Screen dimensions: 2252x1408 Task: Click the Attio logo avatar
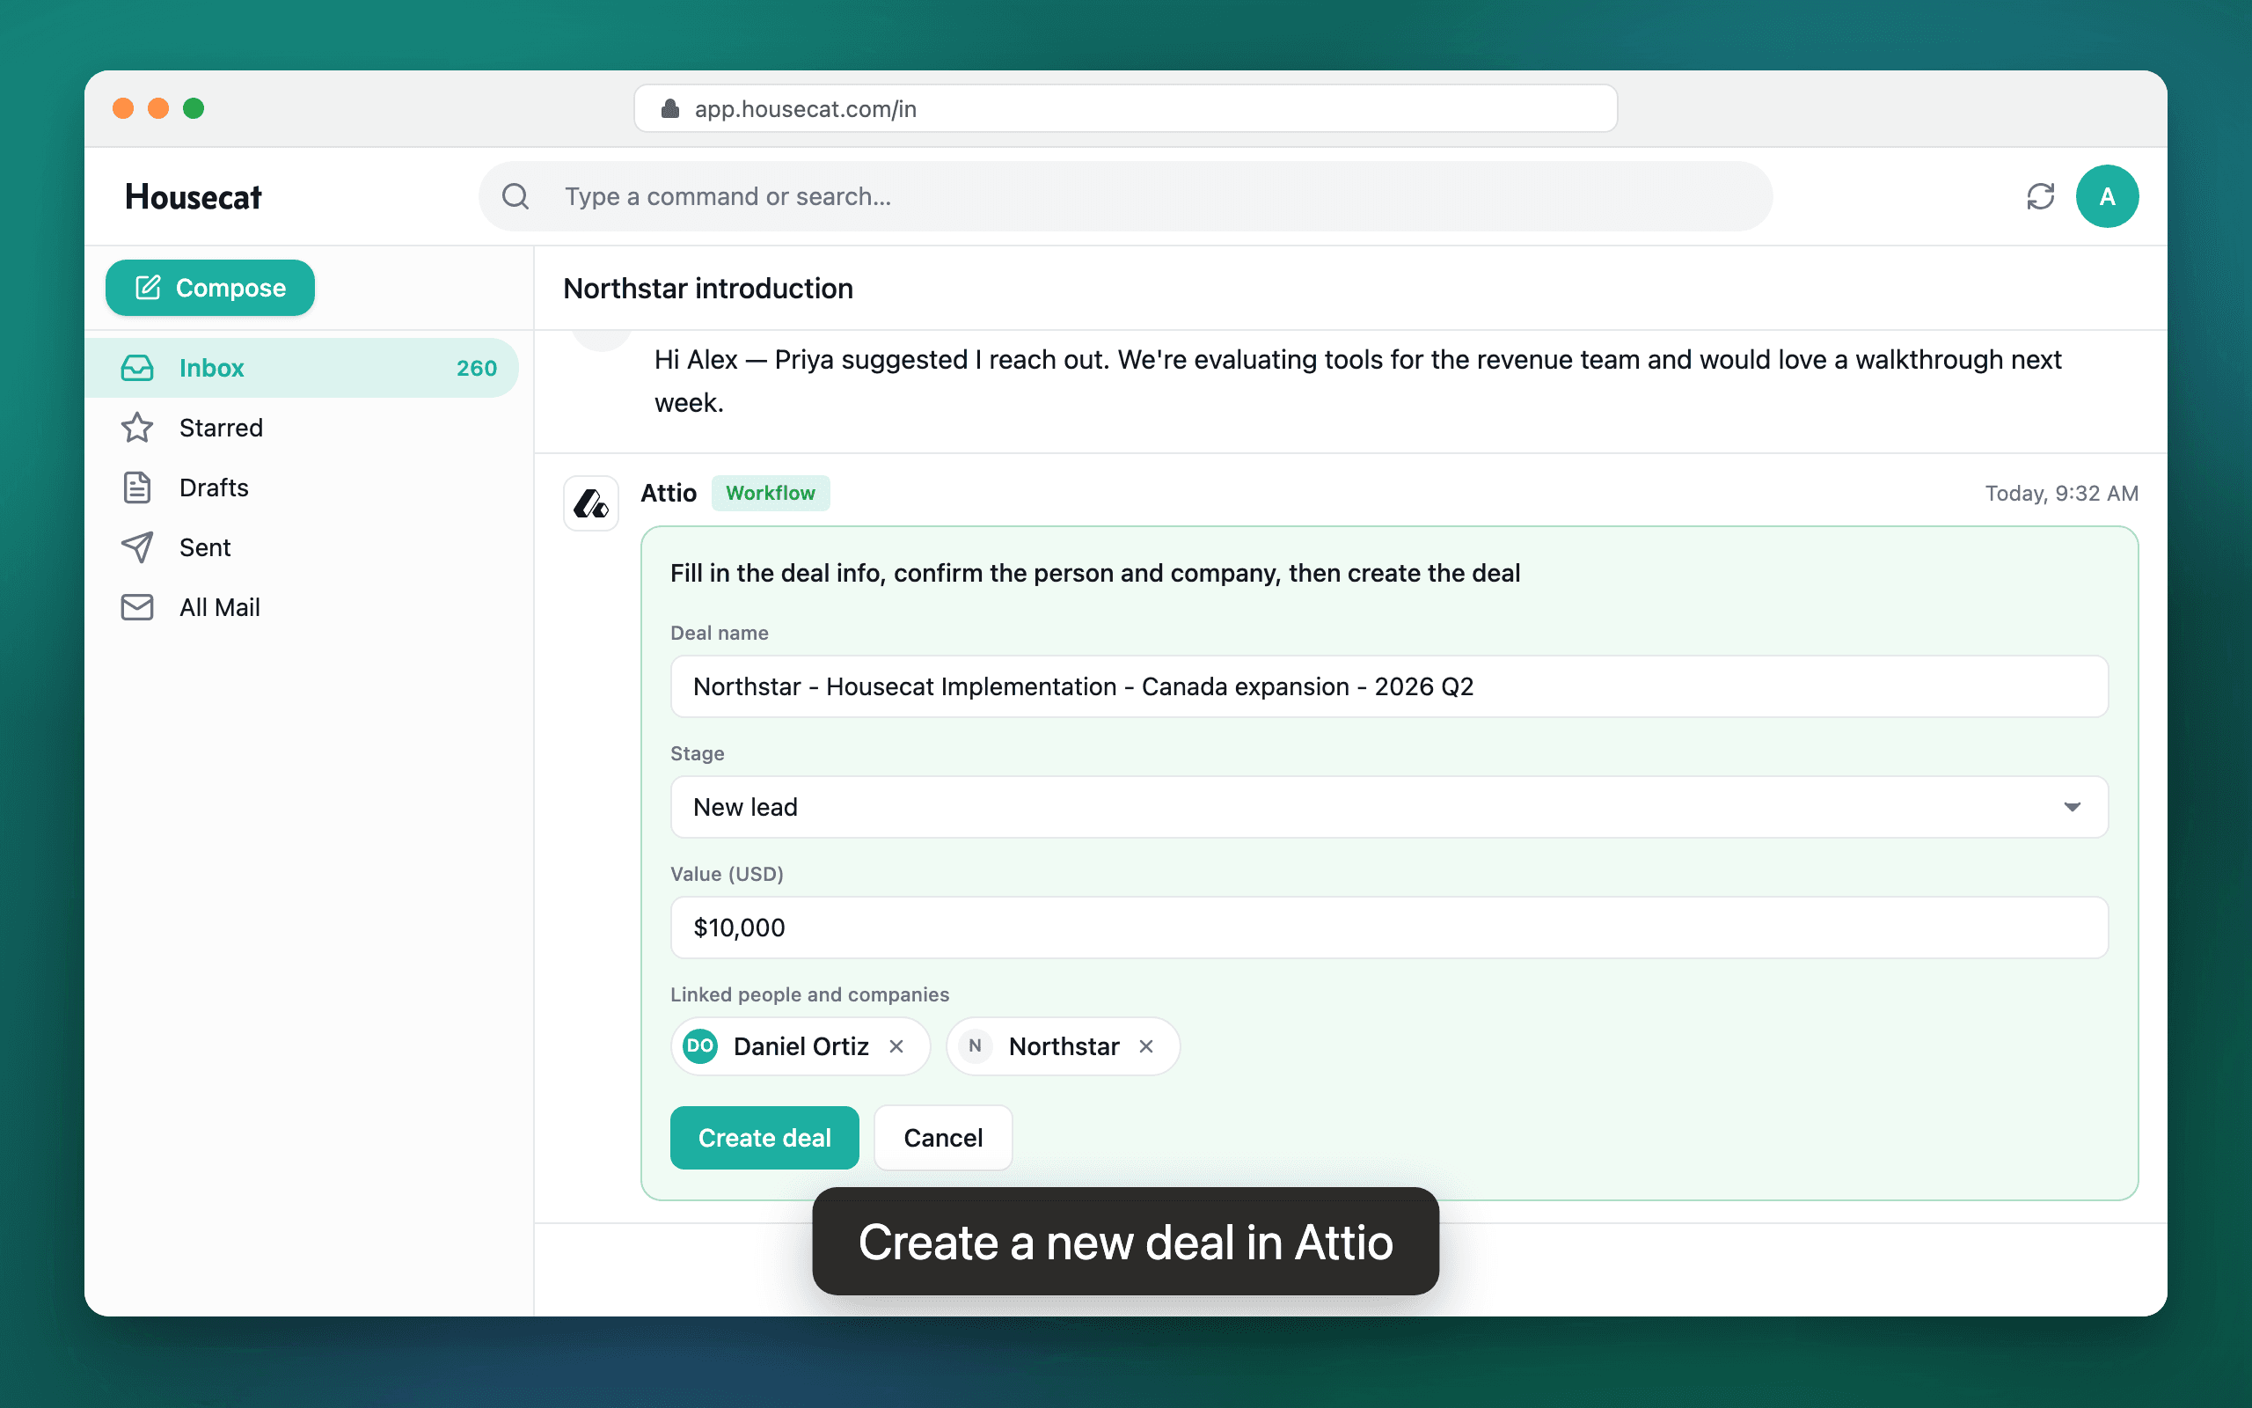tap(591, 503)
